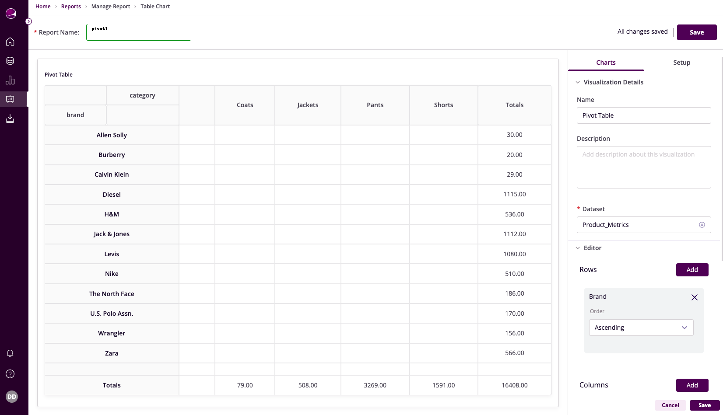The image size is (723, 415).
Task: Expand the sidebar with the chevron arrow
Action: click(28, 21)
